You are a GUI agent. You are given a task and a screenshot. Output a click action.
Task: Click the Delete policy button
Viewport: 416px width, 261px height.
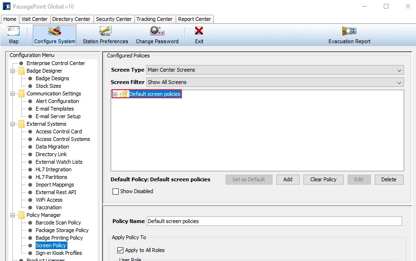[x=389, y=179]
